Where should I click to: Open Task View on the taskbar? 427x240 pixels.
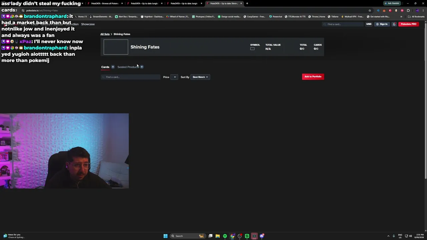click(210, 236)
